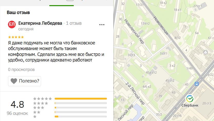Select the active green-underlined tab
The height and width of the screenshot is (121, 214).
click(61, 3)
